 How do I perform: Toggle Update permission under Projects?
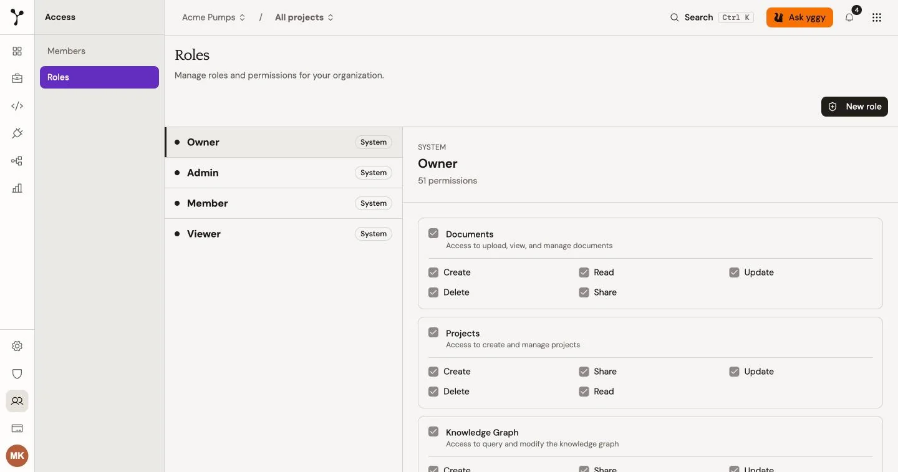pyautogui.click(x=734, y=372)
